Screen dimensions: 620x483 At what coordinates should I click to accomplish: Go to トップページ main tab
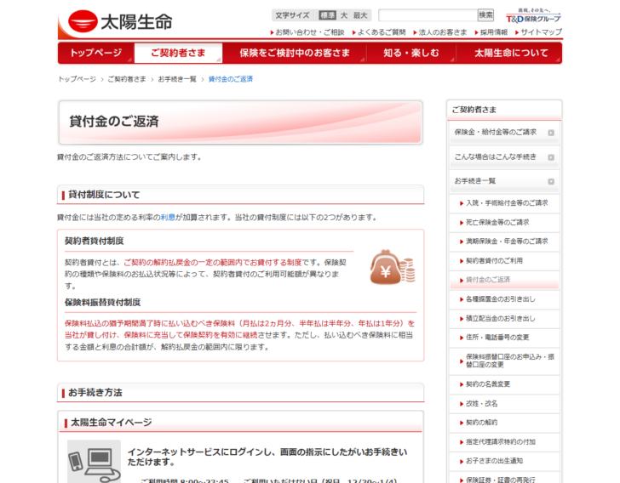tap(96, 53)
